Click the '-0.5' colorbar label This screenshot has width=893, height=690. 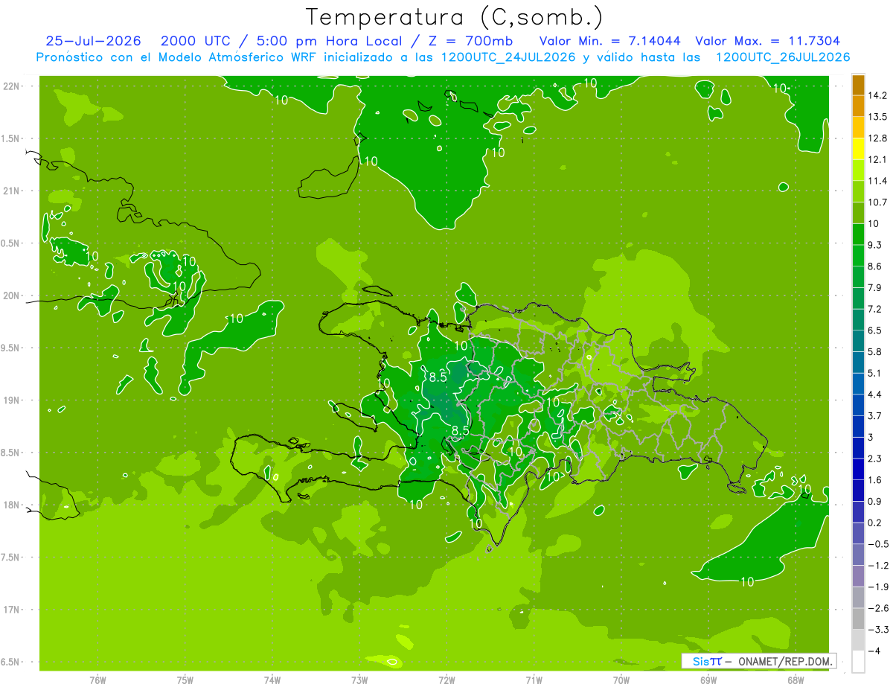coord(878,544)
